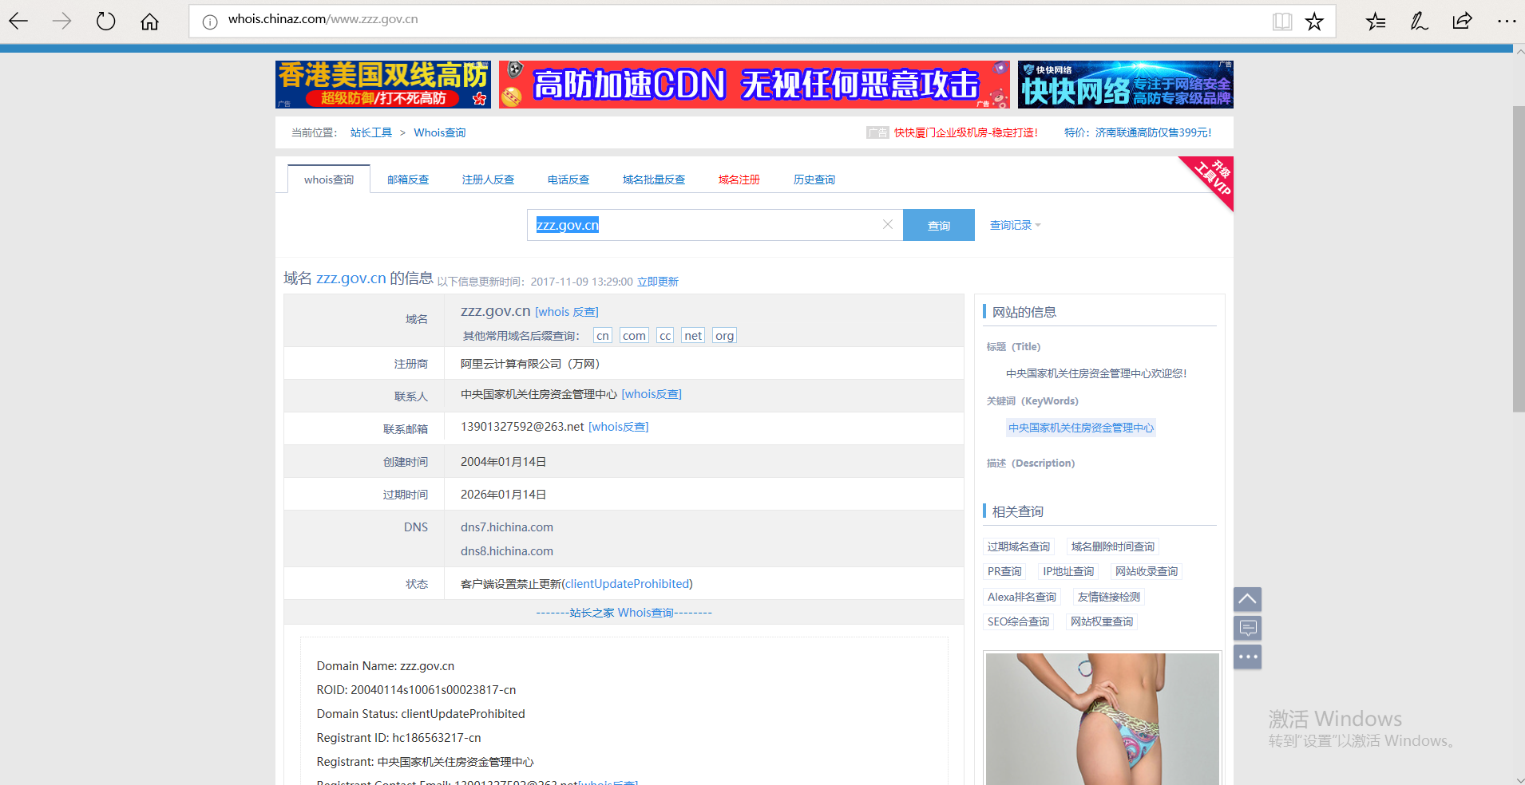Add web notes with the pen icon
This screenshot has width=1525, height=785.
coord(1419,22)
